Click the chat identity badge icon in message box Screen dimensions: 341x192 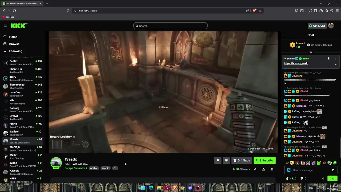(289, 170)
